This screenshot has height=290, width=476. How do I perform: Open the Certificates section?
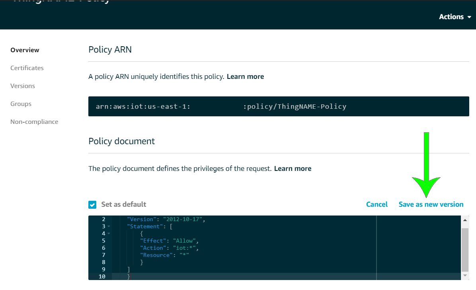(27, 68)
